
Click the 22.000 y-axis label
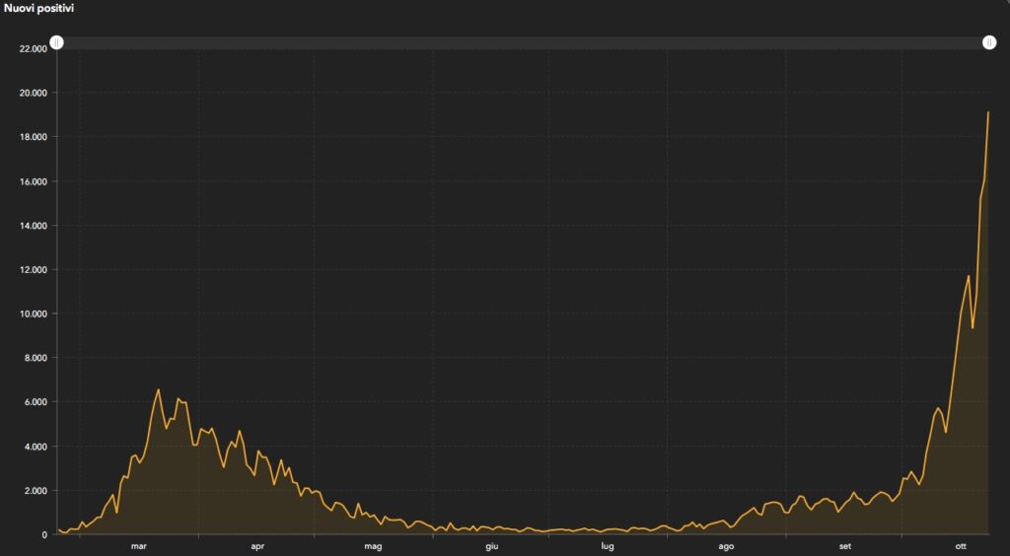point(33,48)
